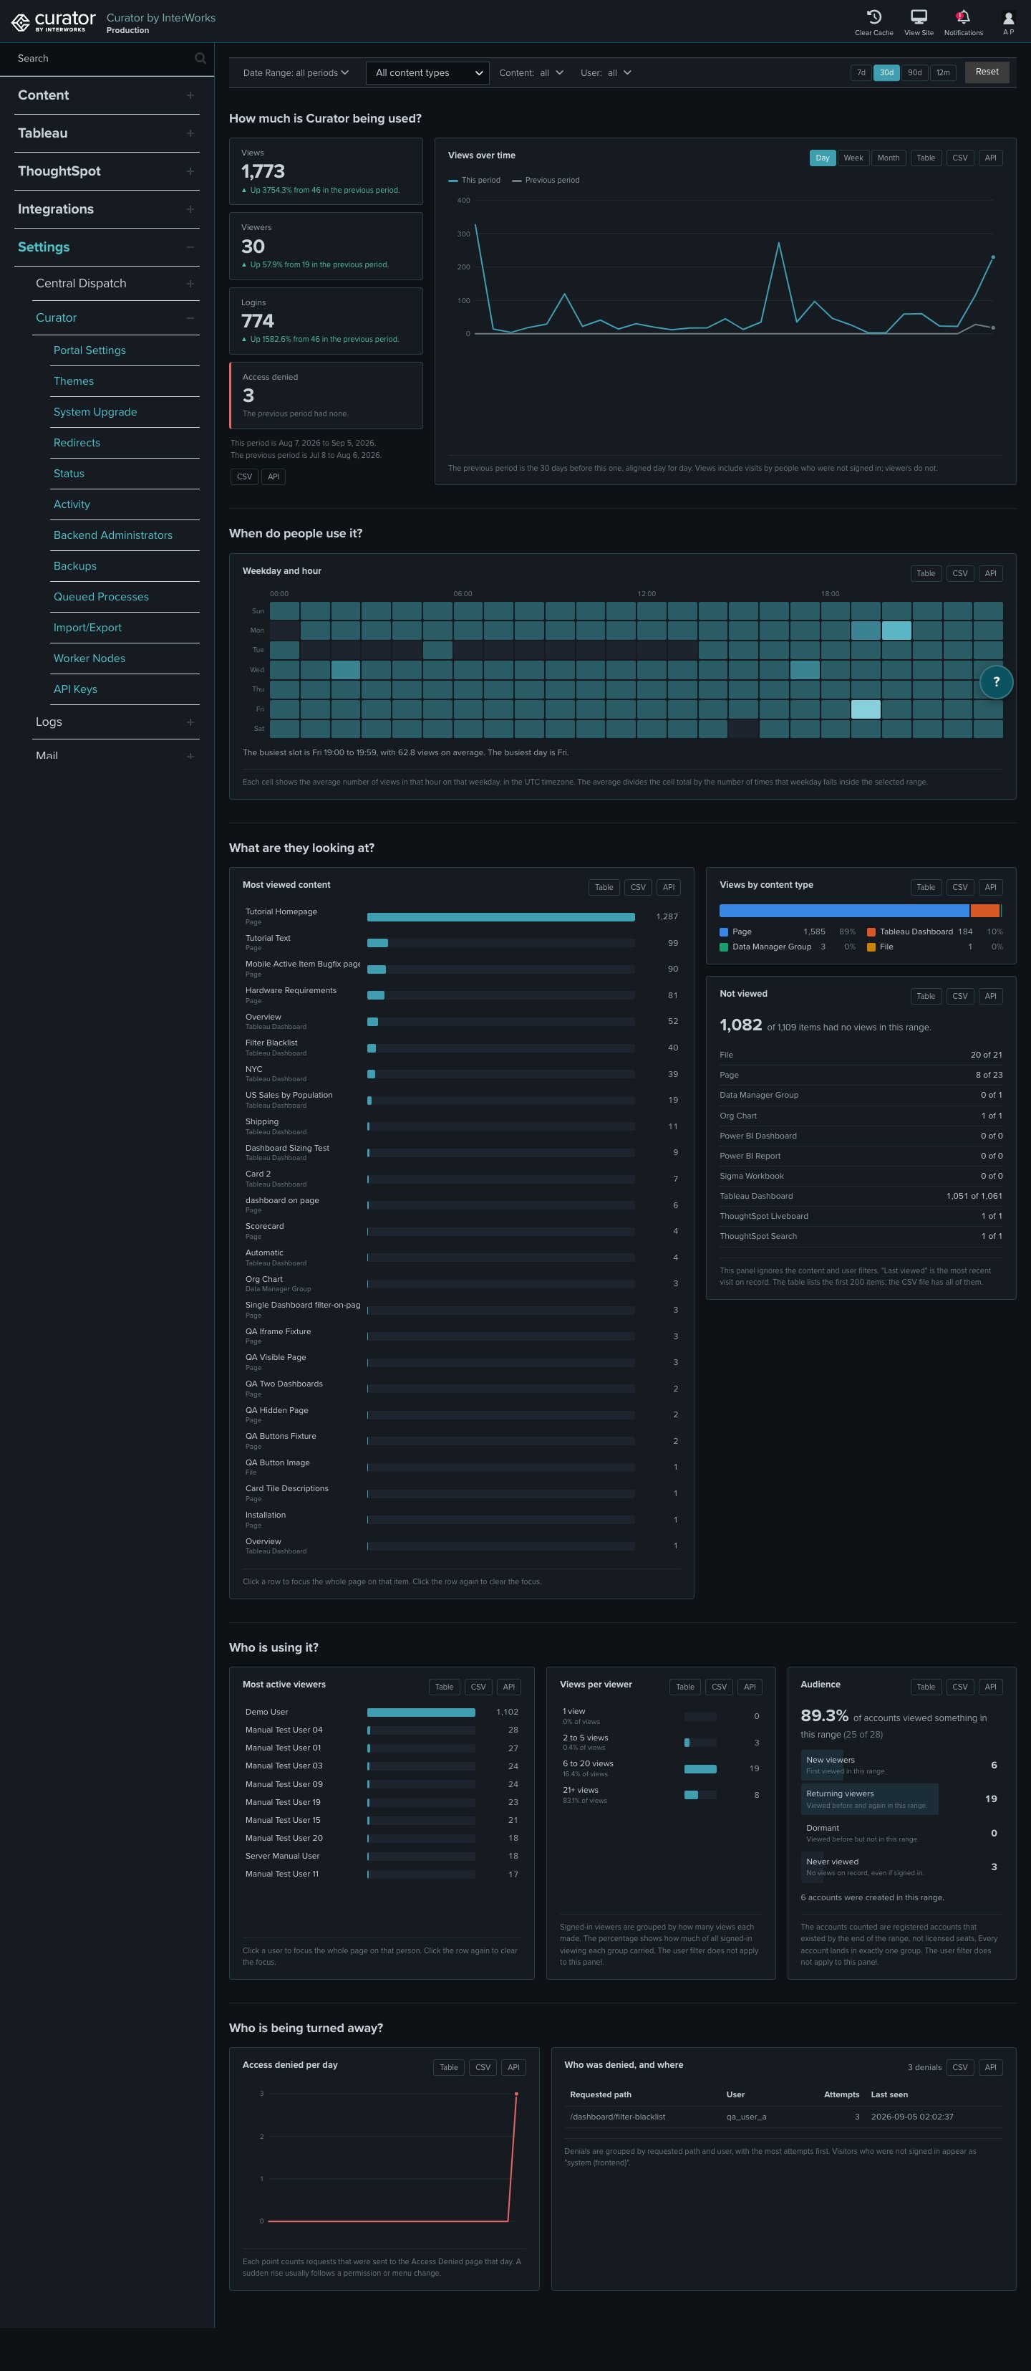This screenshot has width=1031, height=2371.
Task: Download Most viewed content CSV
Action: pyautogui.click(x=638, y=887)
